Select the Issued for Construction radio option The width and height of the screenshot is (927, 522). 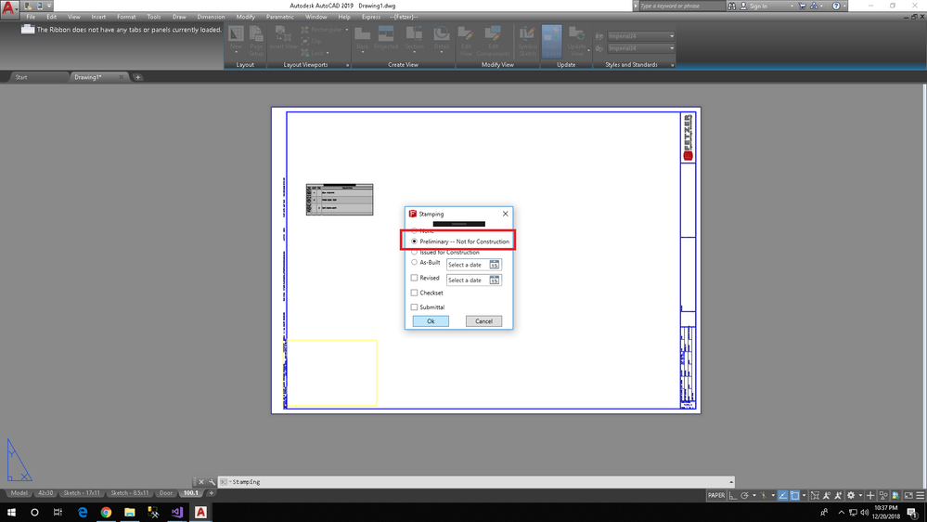tap(415, 252)
